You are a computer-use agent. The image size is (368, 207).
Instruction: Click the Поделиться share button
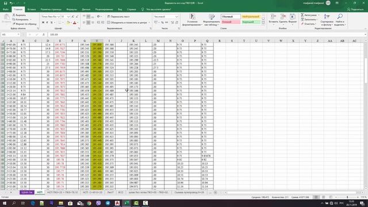[355, 9]
